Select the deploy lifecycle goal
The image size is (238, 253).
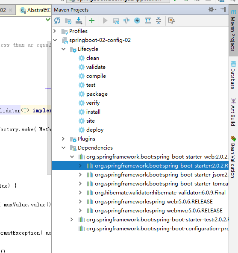coord(95,130)
